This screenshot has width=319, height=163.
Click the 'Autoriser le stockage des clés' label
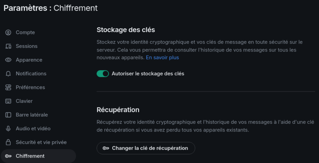coord(148,74)
